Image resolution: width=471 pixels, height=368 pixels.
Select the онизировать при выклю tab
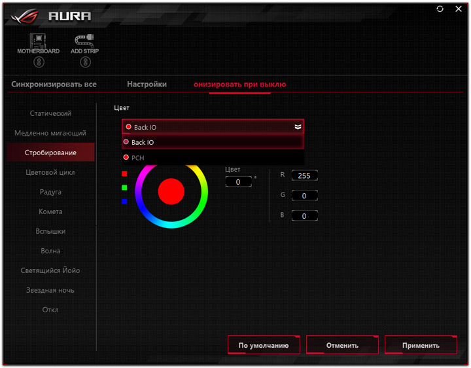point(239,84)
